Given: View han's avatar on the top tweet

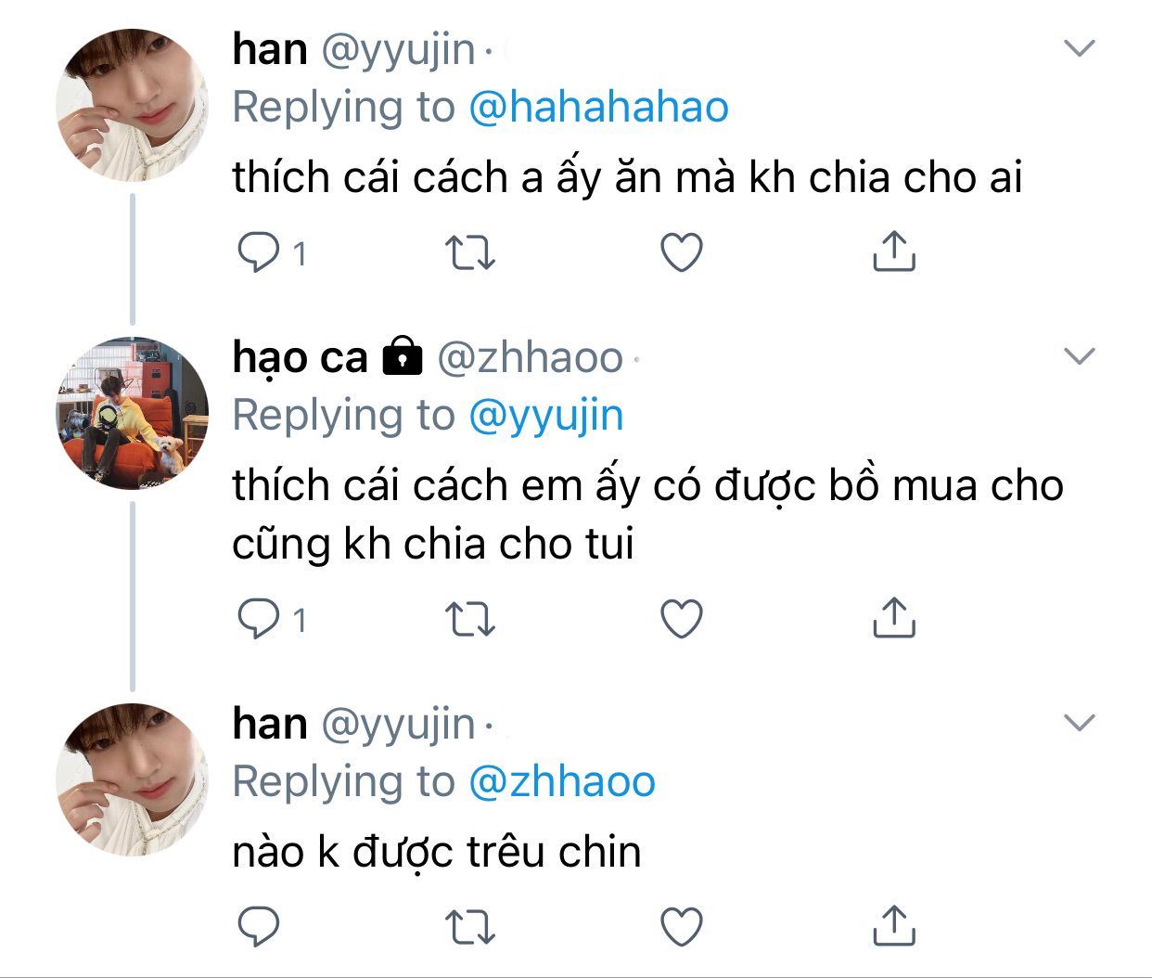Looking at the screenshot, I should click(133, 105).
